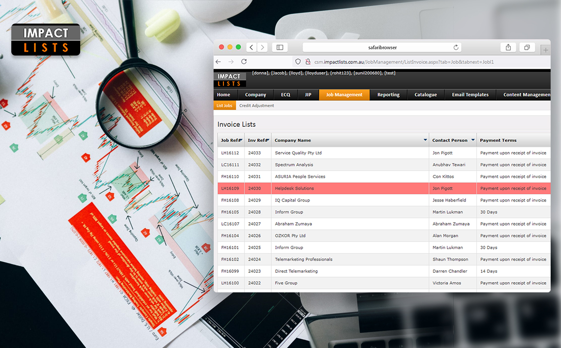Screen dimensions: 561x348
Task: Click invoice ref 24022
Action: click(254, 283)
